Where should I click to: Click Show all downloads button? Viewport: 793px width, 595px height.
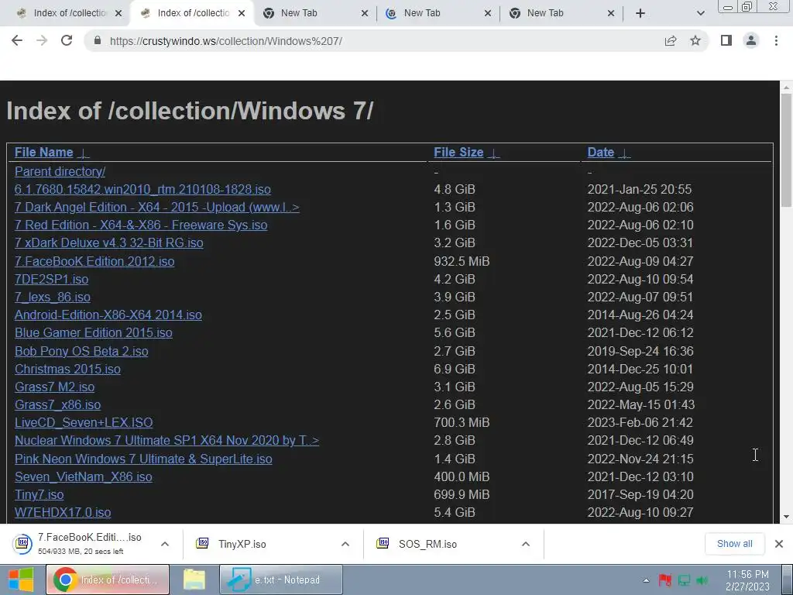pos(734,544)
